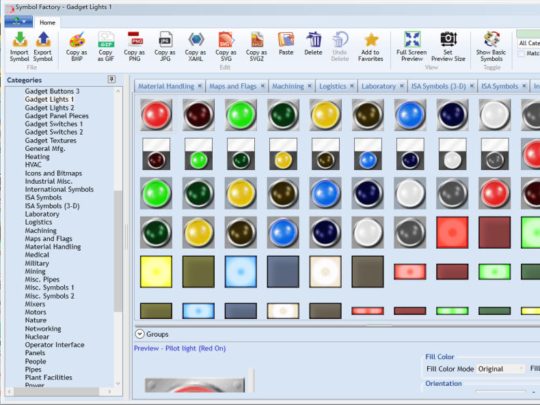
Task: Toggle Show Basic Symbols
Action: click(x=491, y=46)
